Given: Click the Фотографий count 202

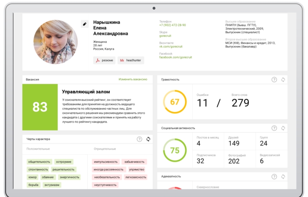Looking at the screenshot, I should click(234, 161).
